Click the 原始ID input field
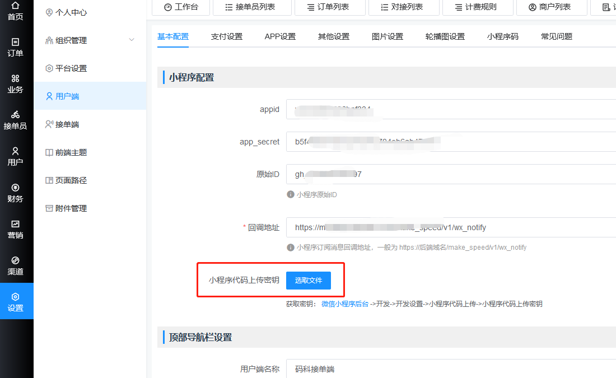This screenshot has height=378, width=616. pyautogui.click(x=451, y=175)
